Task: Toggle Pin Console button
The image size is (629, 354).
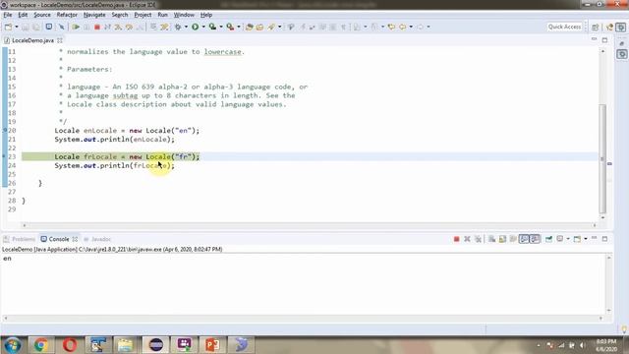Action: click(x=548, y=239)
